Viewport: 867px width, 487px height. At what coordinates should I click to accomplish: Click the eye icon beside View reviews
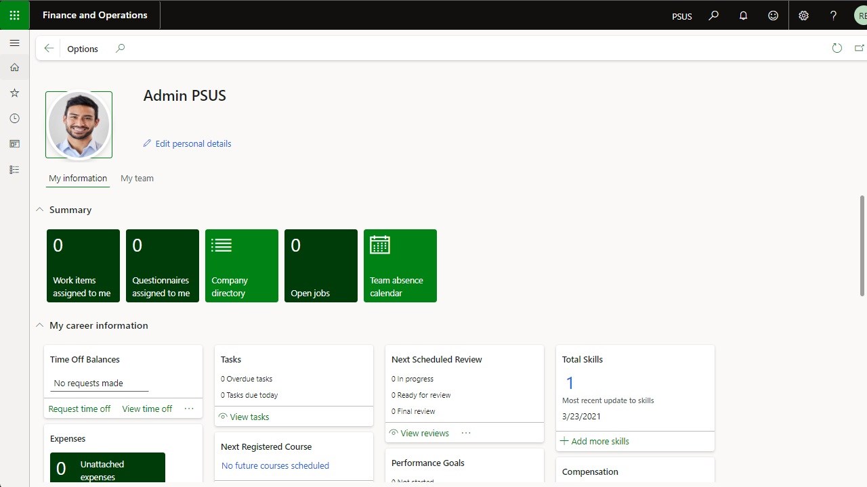click(394, 433)
